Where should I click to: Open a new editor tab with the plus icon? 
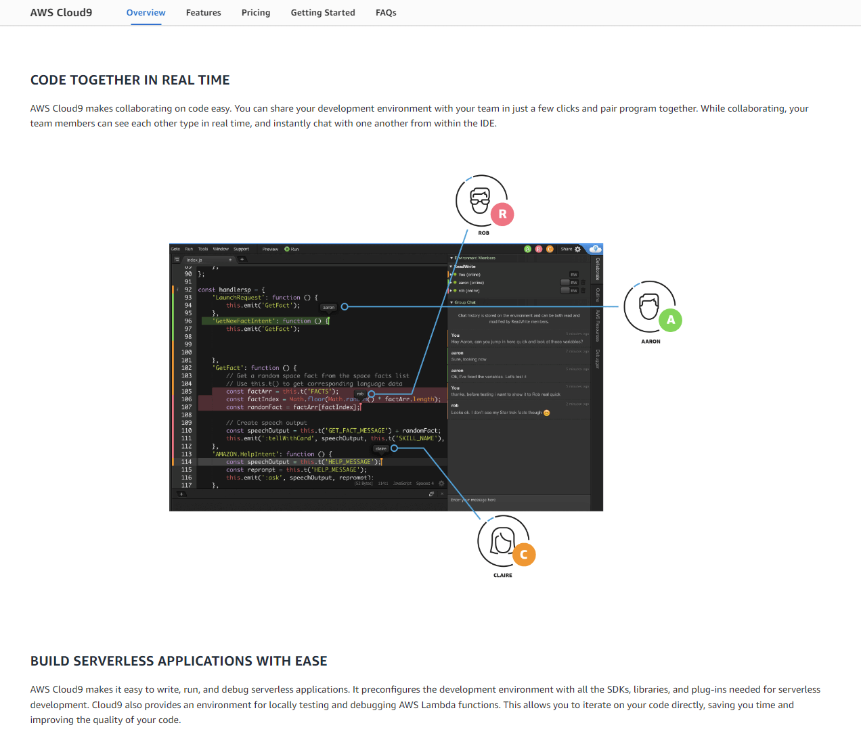coord(242,259)
